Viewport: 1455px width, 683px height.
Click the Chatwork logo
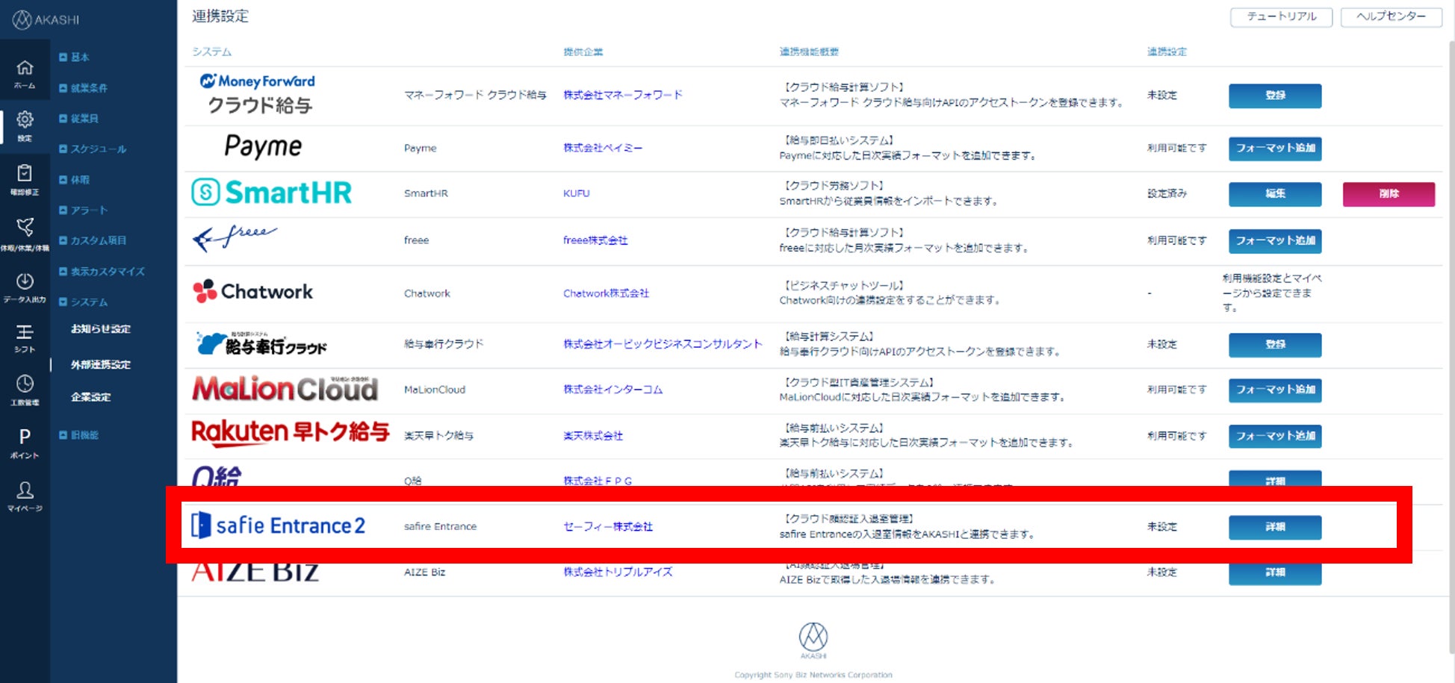click(x=252, y=291)
